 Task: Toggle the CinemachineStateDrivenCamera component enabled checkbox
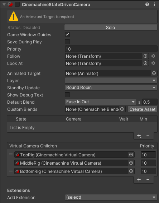(x=17, y=5)
